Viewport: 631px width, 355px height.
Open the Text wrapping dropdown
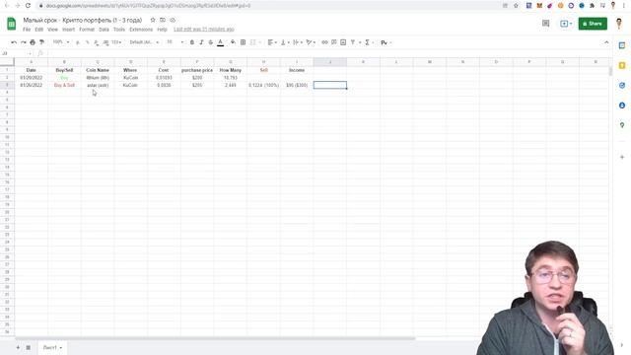pyautogui.click(x=297, y=42)
